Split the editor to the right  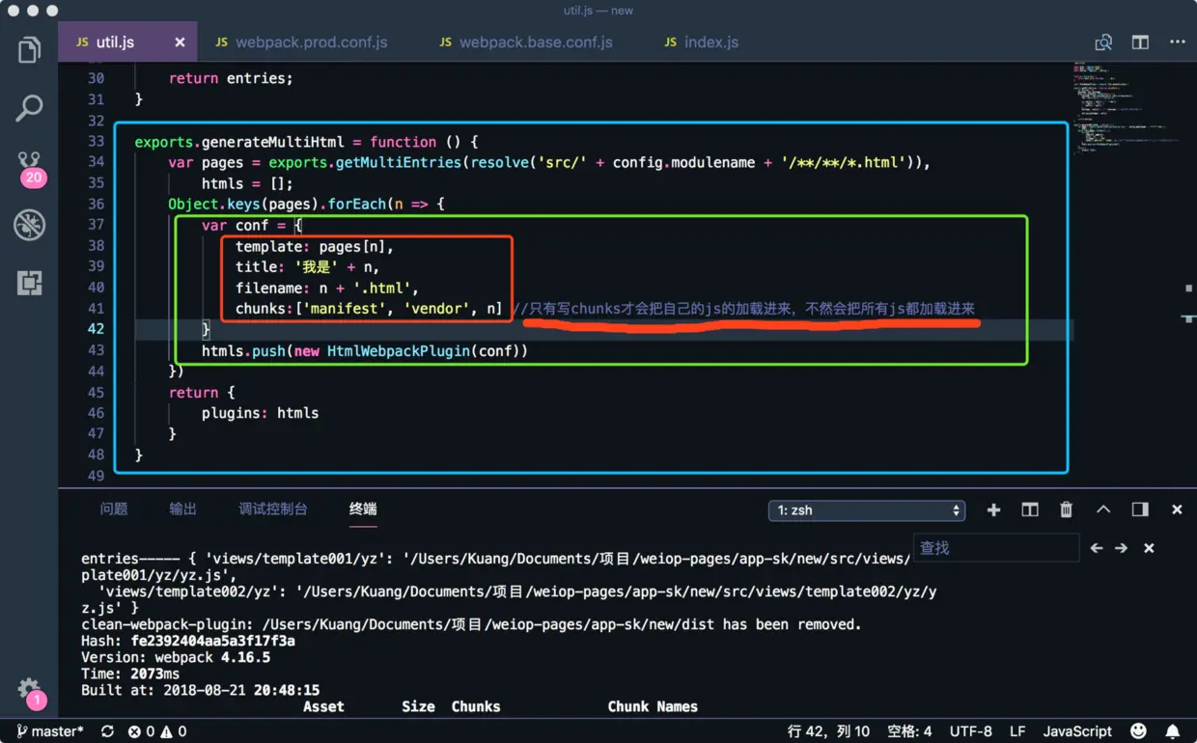(1140, 42)
